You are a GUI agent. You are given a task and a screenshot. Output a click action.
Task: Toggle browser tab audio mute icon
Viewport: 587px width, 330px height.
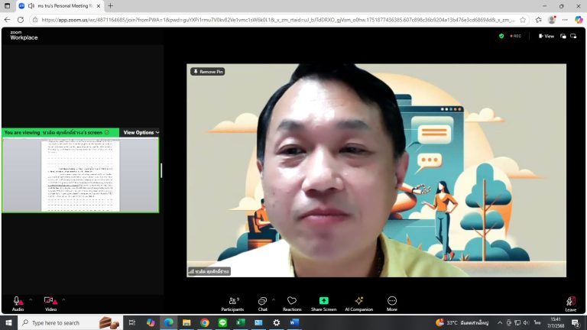coord(31,6)
